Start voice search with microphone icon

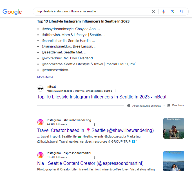pos(164,12)
